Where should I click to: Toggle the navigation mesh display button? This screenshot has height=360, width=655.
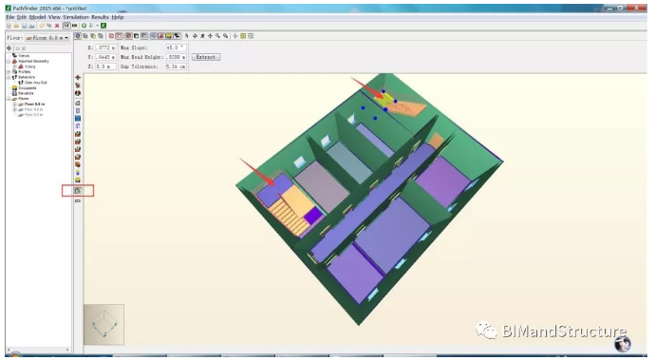(153, 36)
